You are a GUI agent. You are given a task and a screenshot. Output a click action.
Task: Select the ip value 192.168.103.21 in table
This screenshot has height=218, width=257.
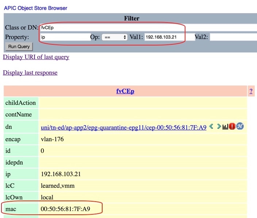[61, 174]
